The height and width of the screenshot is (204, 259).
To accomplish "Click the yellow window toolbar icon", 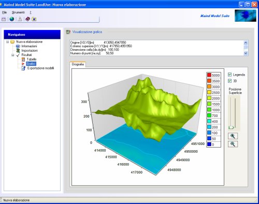I will pyautogui.click(x=34, y=19).
